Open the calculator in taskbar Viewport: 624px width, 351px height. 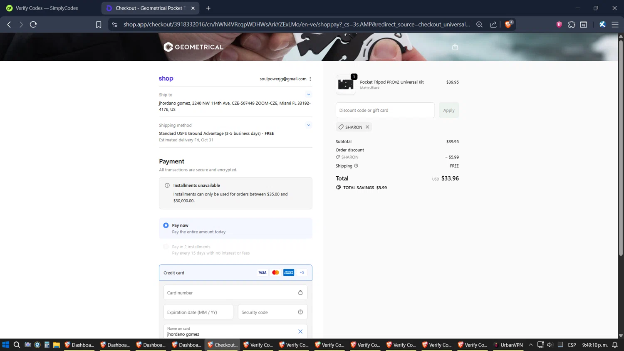click(47, 345)
